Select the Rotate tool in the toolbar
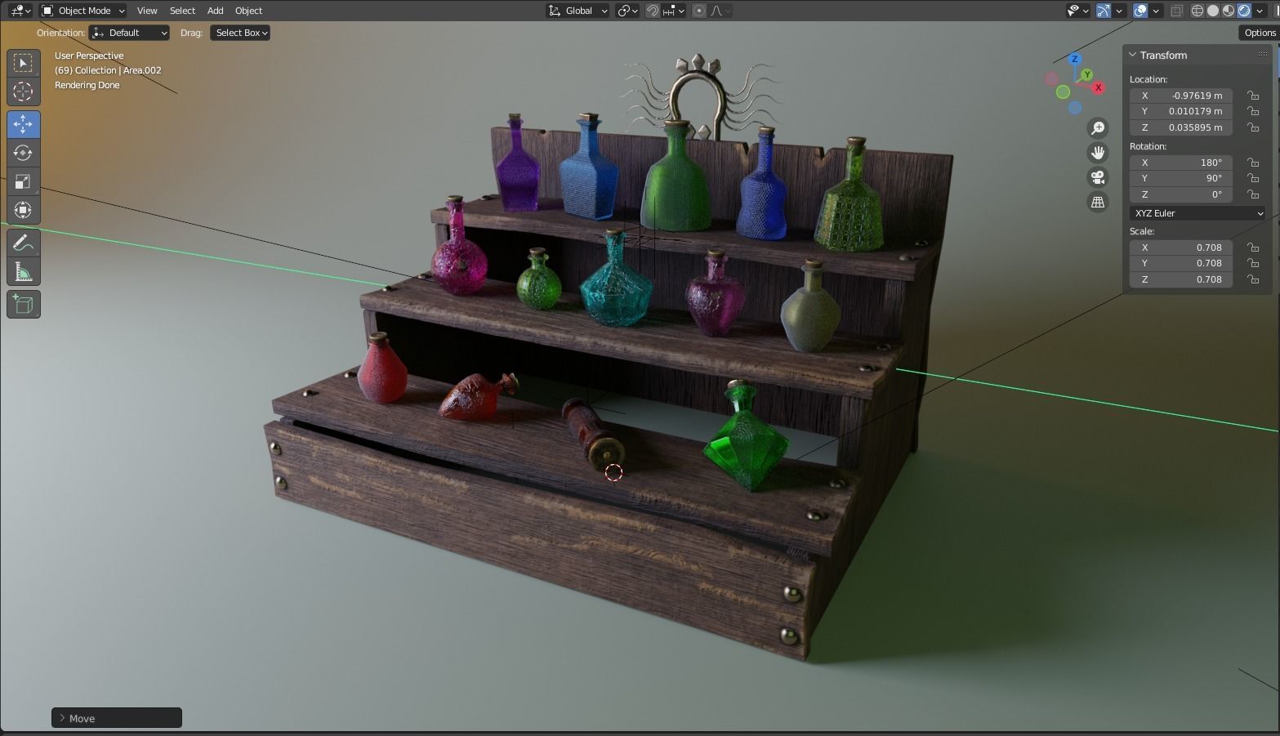Image resolution: width=1280 pixels, height=736 pixels. point(23,153)
